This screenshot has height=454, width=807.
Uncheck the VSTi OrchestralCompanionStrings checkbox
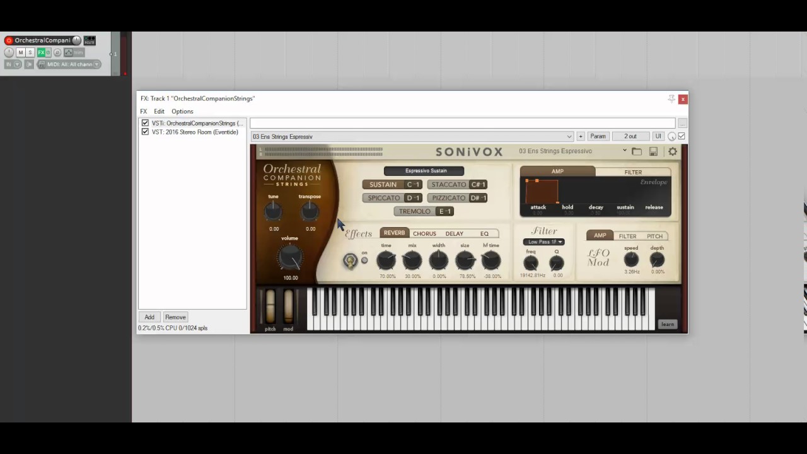pos(145,123)
